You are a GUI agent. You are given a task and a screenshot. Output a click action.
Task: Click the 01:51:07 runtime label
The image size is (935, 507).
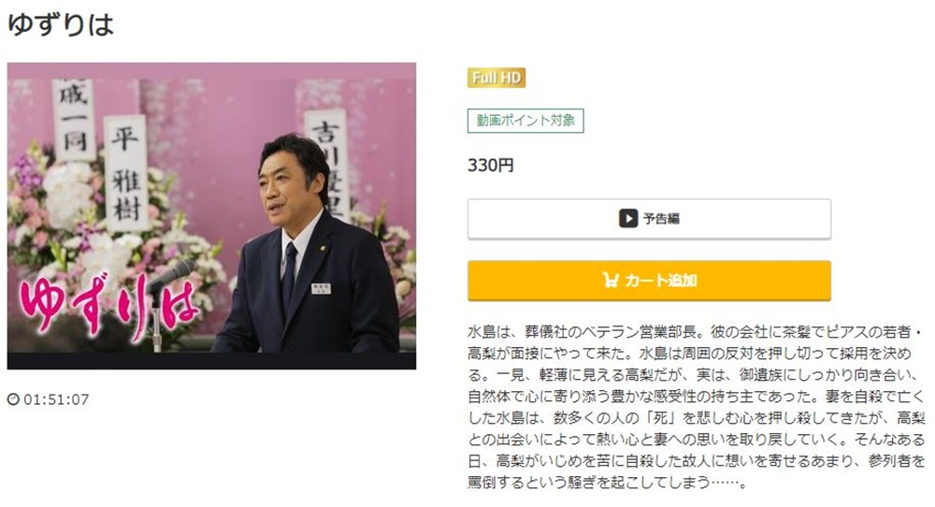56,399
